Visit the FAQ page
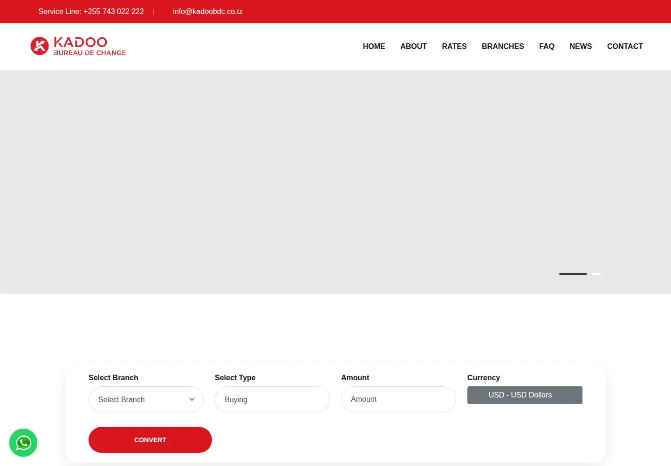Screen dimensions: 671x466 click(x=547, y=46)
